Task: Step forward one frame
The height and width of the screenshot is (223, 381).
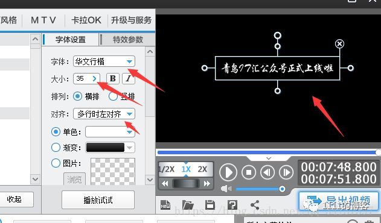Action: (x=286, y=172)
